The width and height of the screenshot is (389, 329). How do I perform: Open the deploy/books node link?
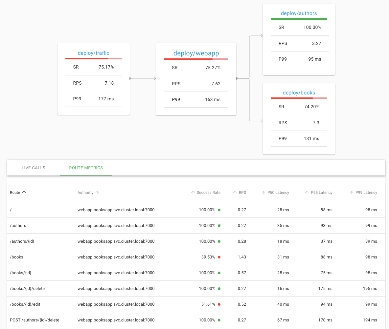[299, 93]
